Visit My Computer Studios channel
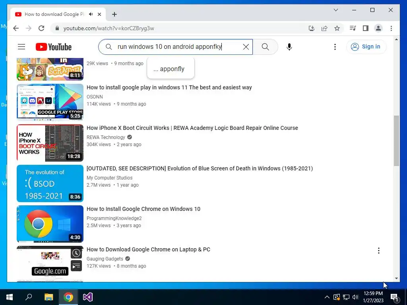407x305 pixels. pyautogui.click(x=110, y=178)
